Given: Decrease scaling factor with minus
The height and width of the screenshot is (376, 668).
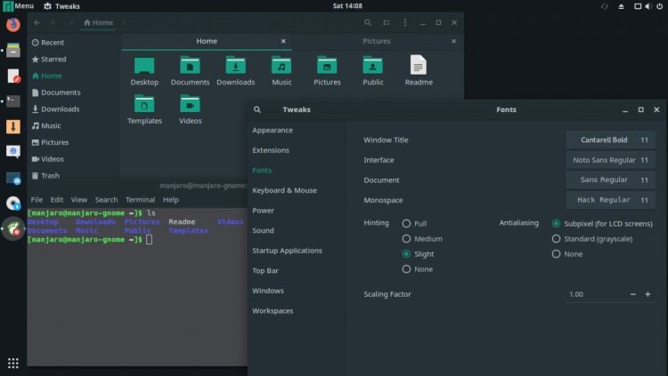Looking at the screenshot, I should (633, 294).
